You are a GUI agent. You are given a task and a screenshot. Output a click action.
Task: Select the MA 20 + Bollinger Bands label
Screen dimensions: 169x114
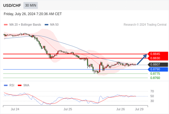coord(25,25)
